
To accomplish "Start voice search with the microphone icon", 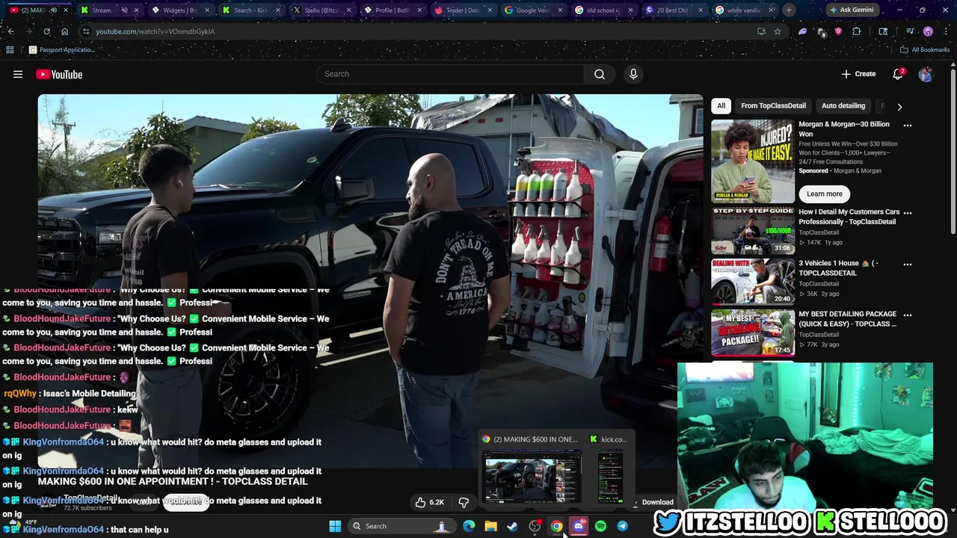I will tap(633, 74).
